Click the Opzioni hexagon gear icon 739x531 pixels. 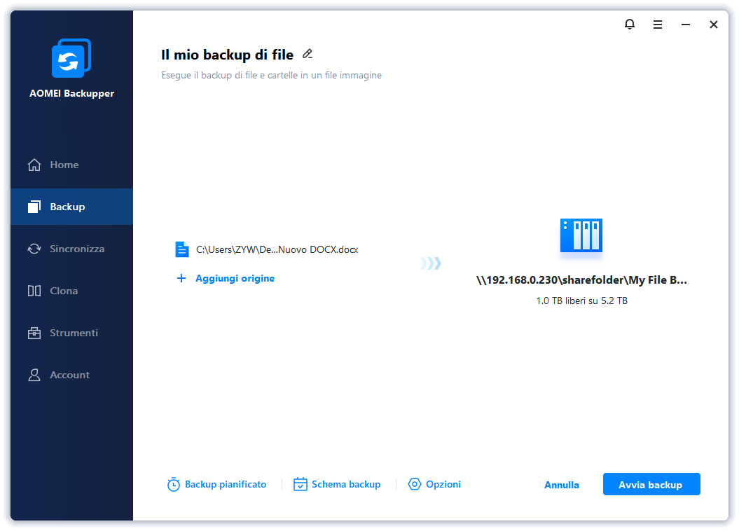[415, 485]
